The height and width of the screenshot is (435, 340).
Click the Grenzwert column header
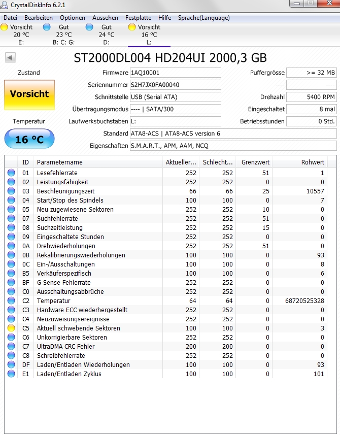(254, 162)
